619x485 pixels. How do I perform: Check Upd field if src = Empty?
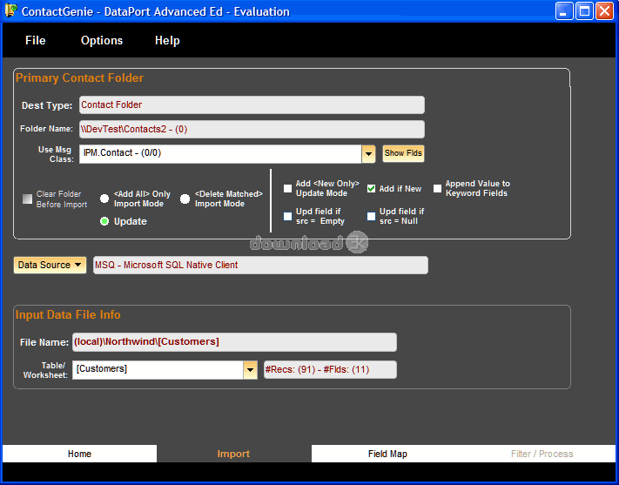(x=288, y=216)
